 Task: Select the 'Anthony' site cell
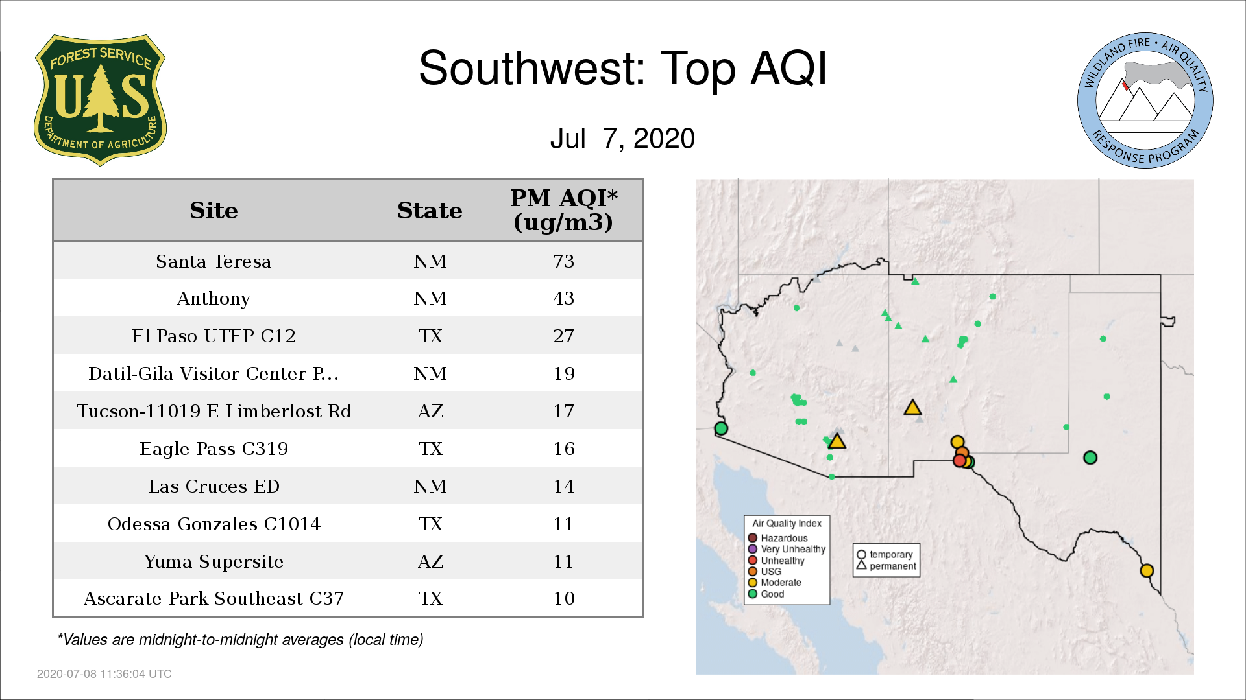pyautogui.click(x=214, y=298)
